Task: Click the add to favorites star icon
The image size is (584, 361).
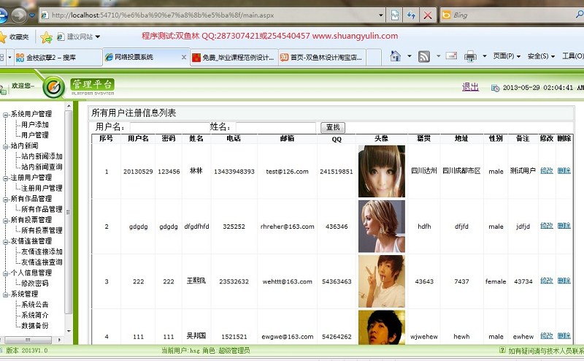Action: [x=46, y=37]
